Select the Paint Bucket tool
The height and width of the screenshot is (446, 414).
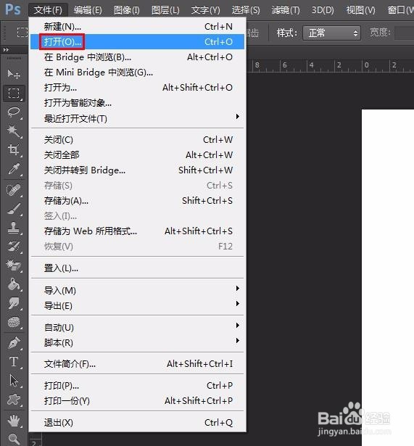click(x=14, y=284)
